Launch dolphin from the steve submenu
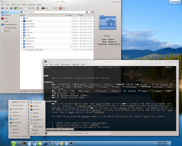 [37, 113]
